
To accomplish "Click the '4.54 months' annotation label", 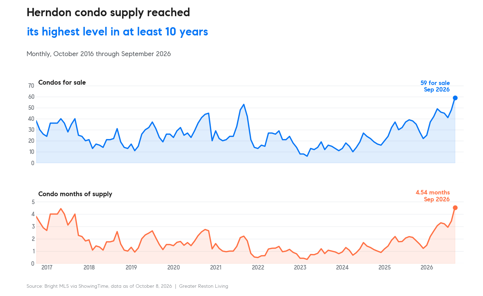I will tap(433, 192).
